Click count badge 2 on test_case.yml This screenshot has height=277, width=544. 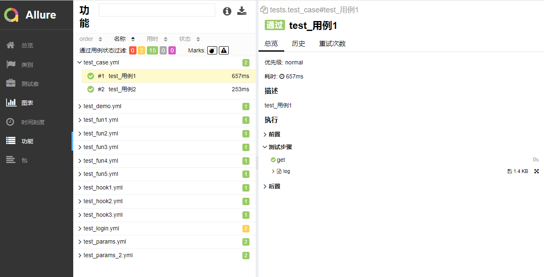pyautogui.click(x=246, y=63)
